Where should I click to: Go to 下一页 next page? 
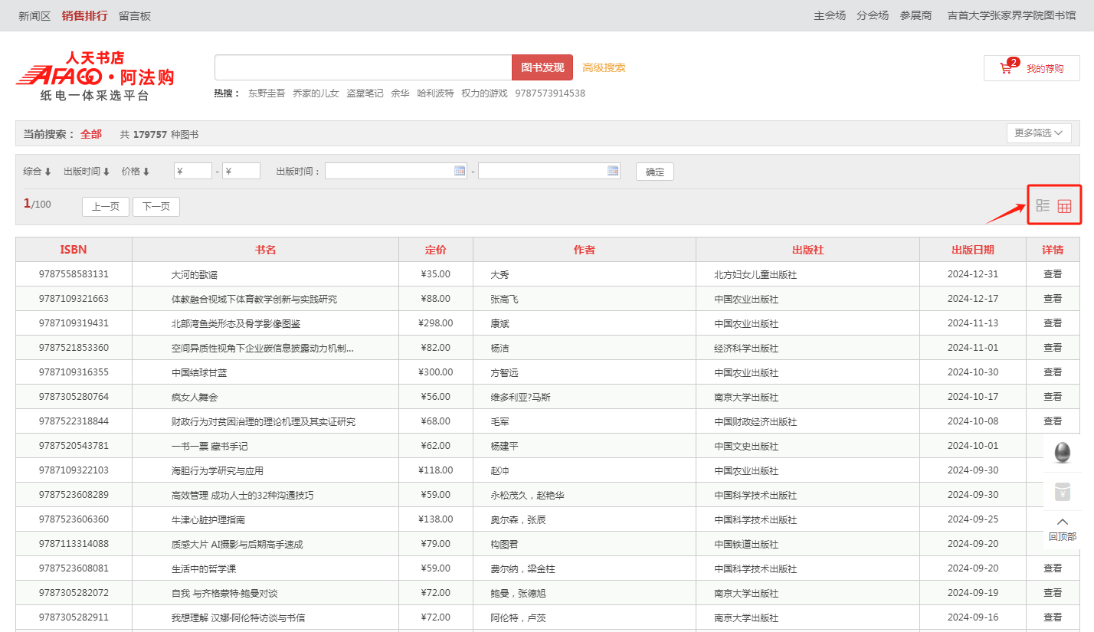156,207
